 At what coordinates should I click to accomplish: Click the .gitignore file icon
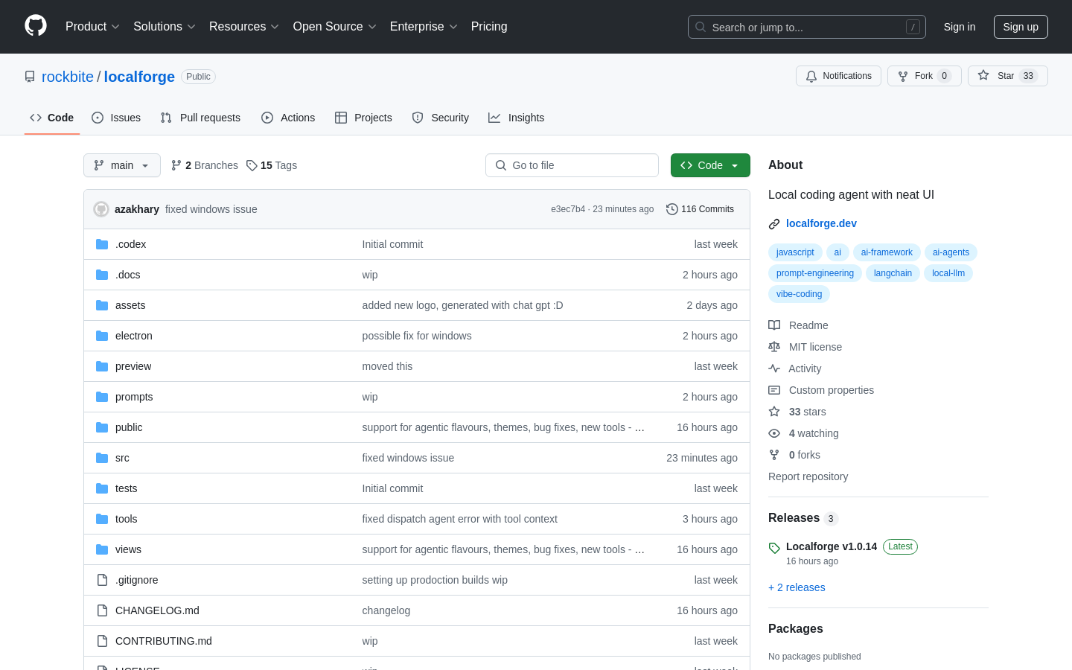(102, 580)
